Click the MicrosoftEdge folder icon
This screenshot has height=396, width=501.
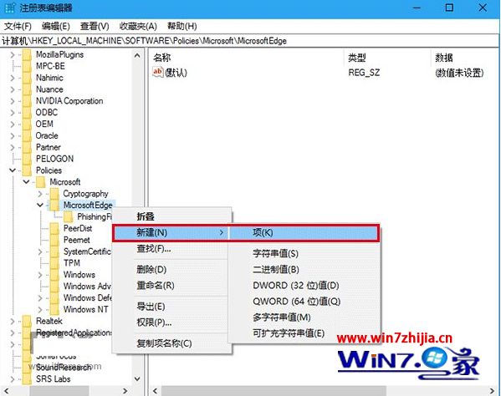[54, 205]
